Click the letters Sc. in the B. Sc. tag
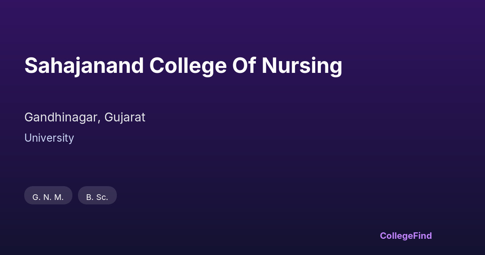The image size is (485, 255). click(x=102, y=197)
